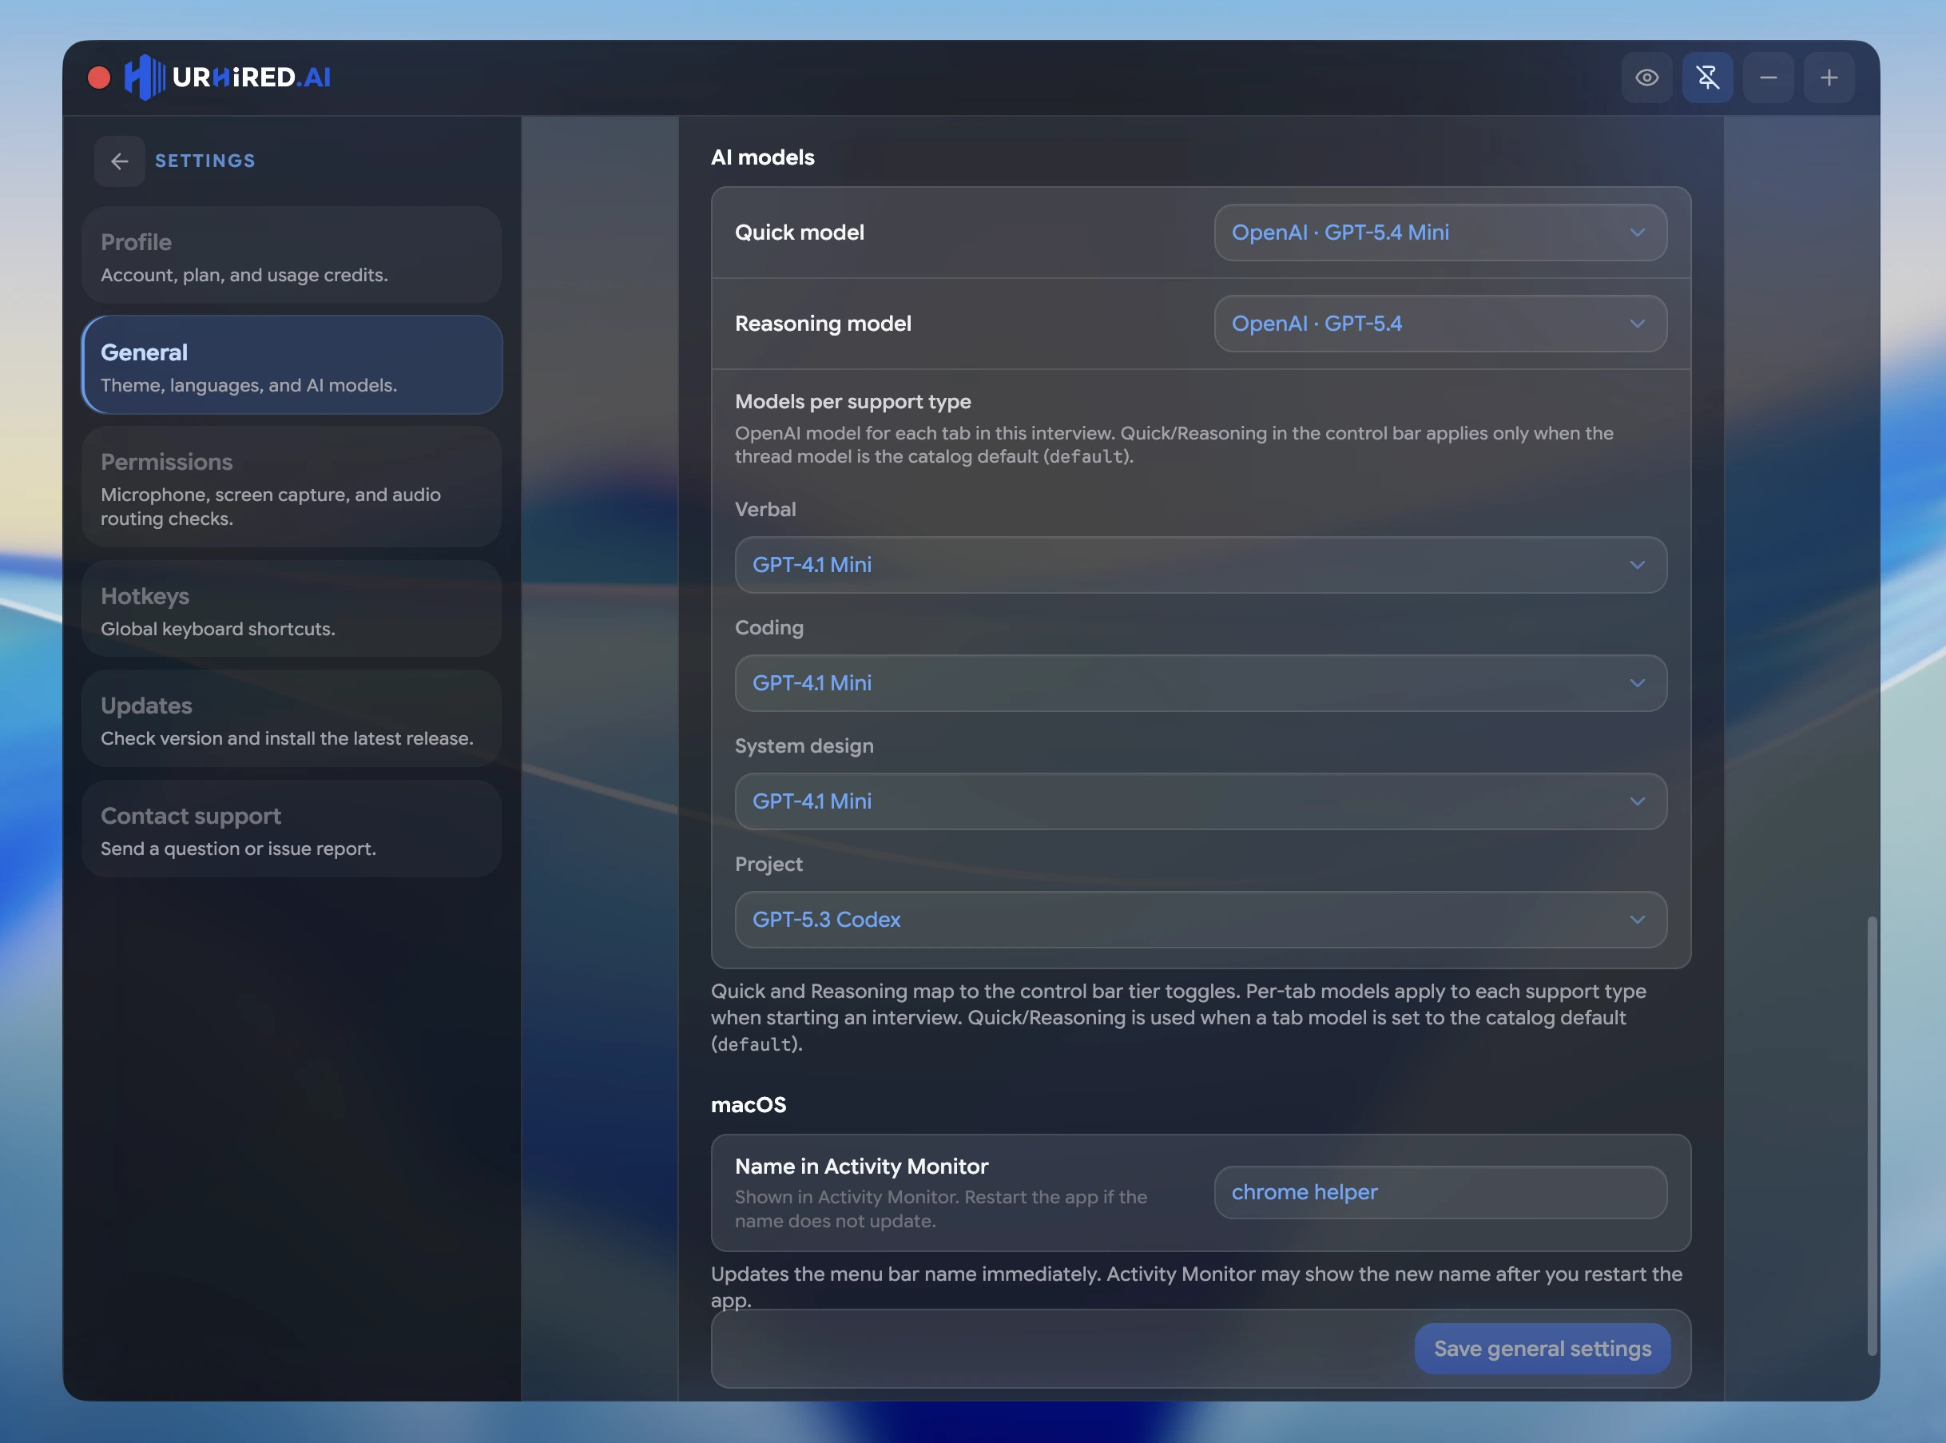
Task: Open the Project GPT-5.3 Codex dropdown
Action: pyautogui.click(x=1201, y=919)
